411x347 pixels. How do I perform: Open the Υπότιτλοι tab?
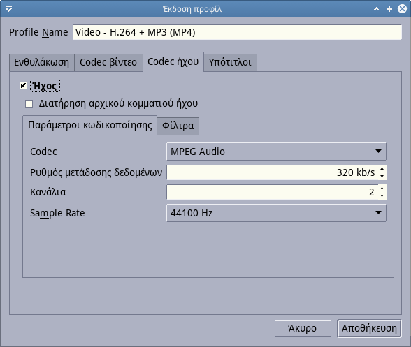click(230, 63)
